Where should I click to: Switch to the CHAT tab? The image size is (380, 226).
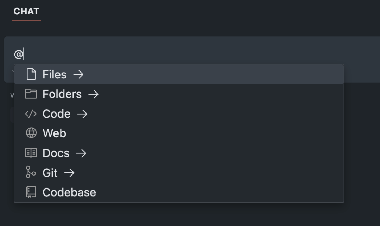26,11
